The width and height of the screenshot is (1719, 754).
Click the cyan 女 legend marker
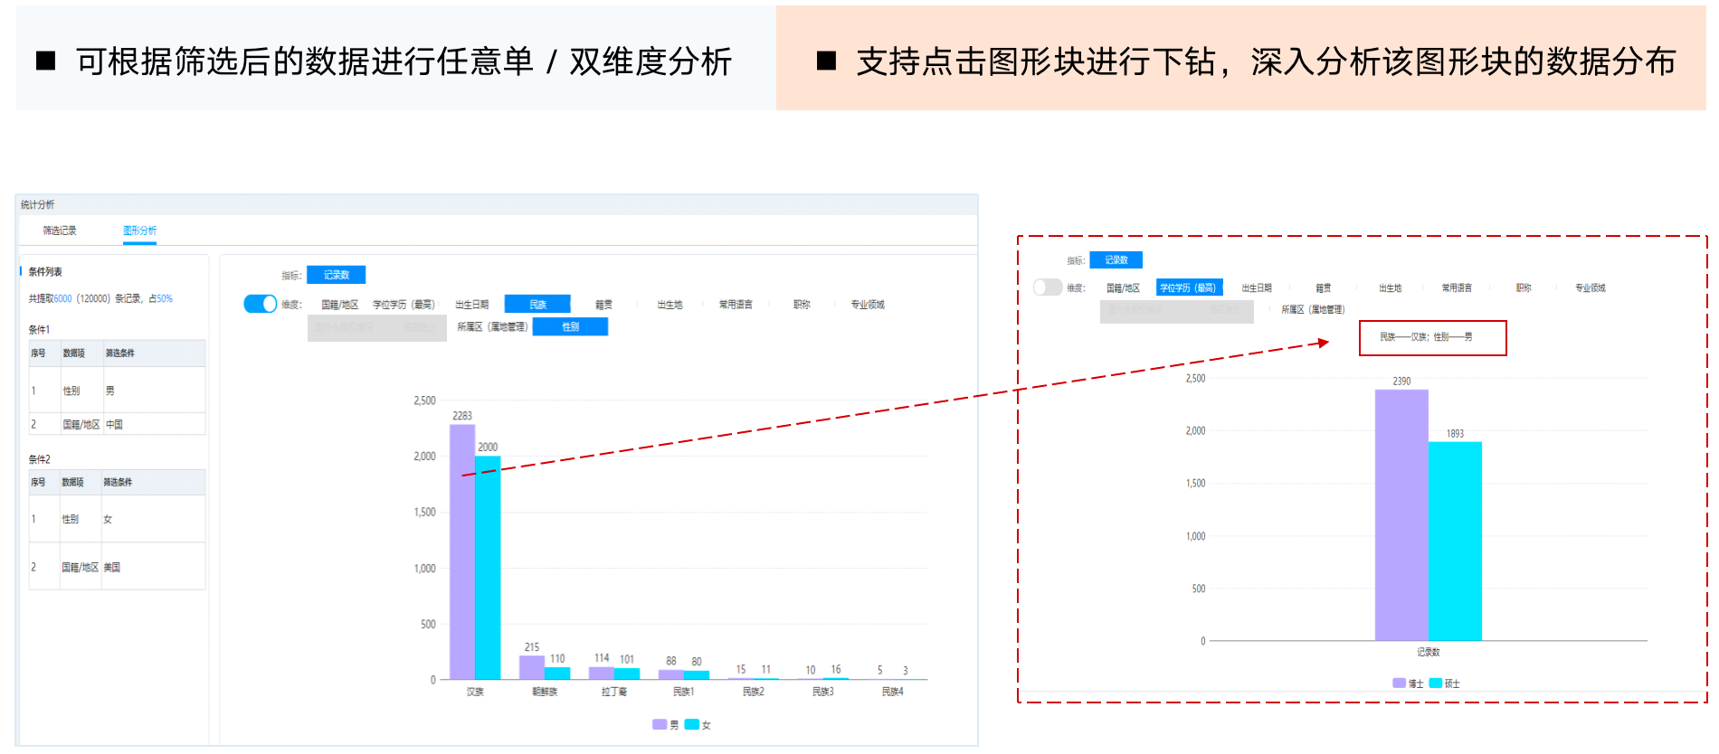coord(692,724)
